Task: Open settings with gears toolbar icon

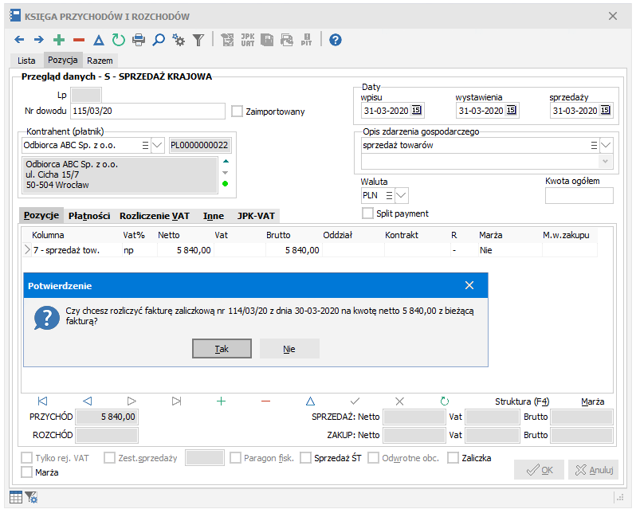Action: pos(179,40)
